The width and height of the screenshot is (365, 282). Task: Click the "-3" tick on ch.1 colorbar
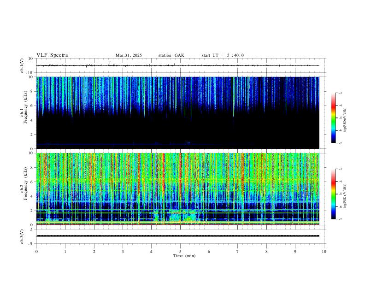point(340,93)
